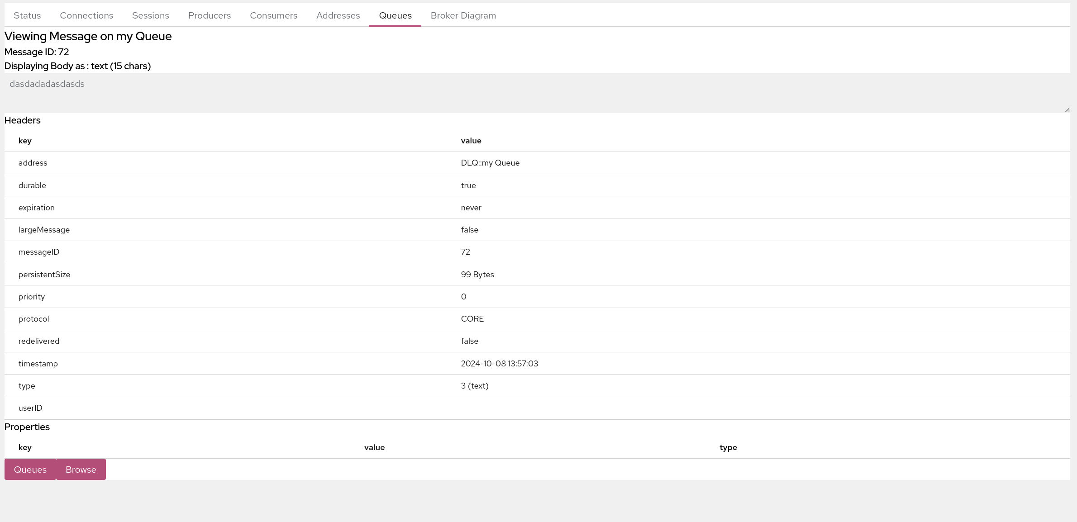Click the Properties type column header
The height and width of the screenshot is (522, 1077).
[728, 447]
